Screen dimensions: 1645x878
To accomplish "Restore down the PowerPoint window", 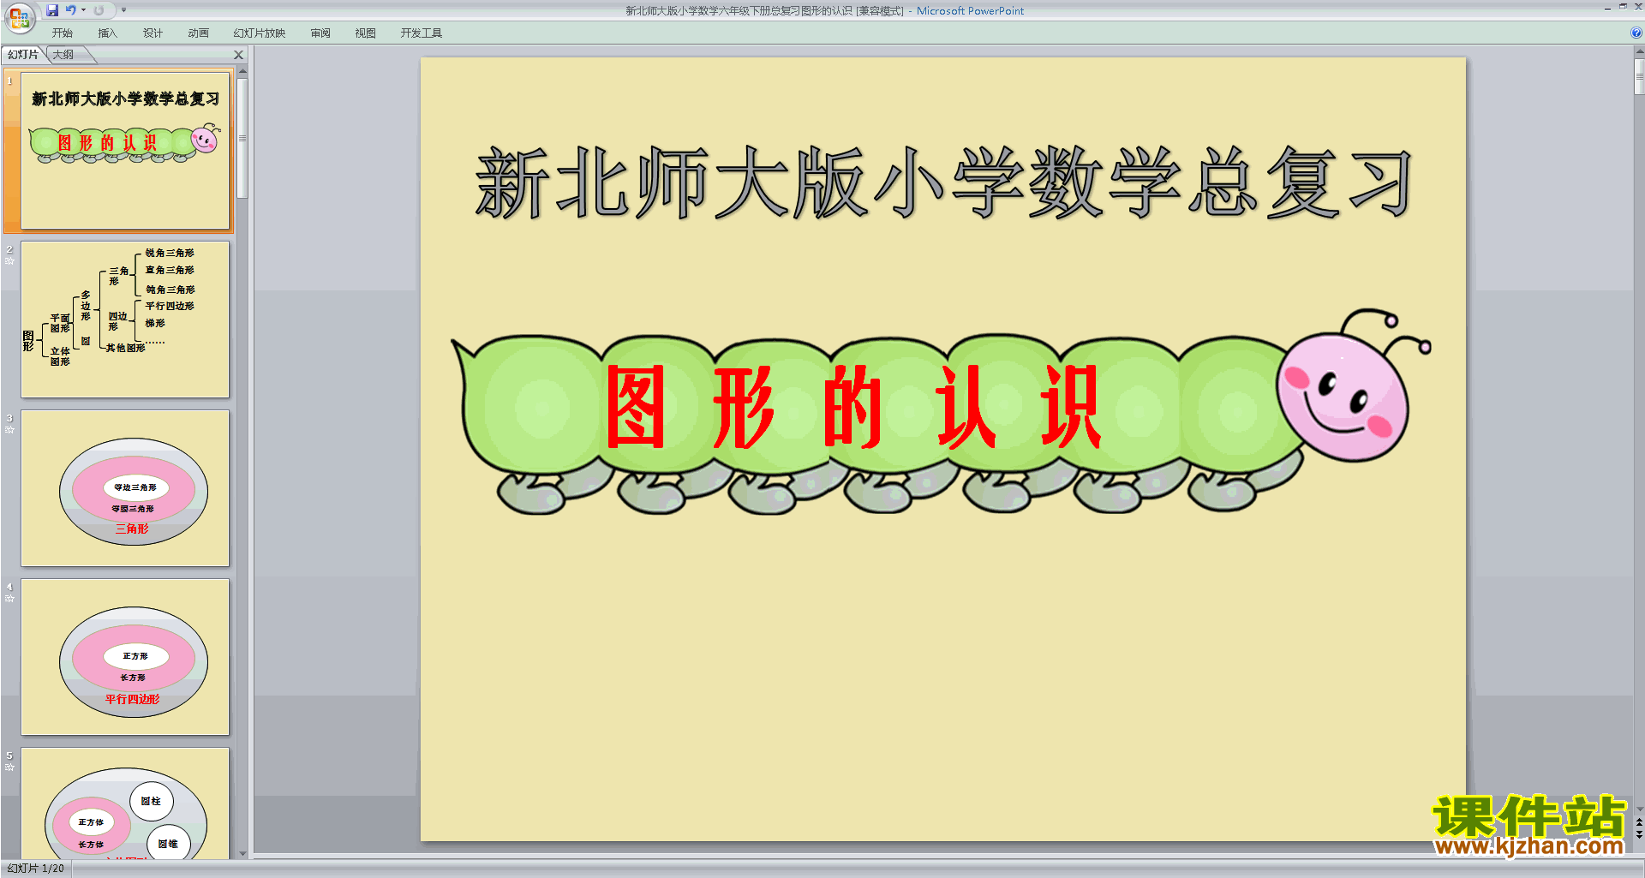I will [x=1623, y=7].
